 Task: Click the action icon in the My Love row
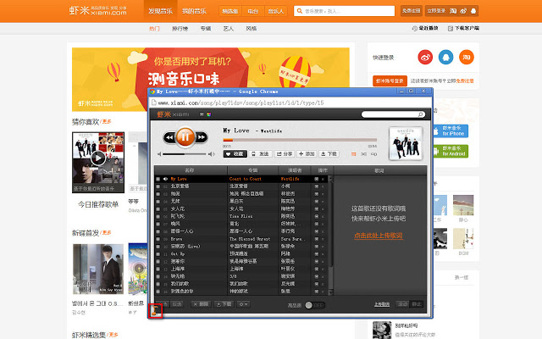tap(316, 179)
